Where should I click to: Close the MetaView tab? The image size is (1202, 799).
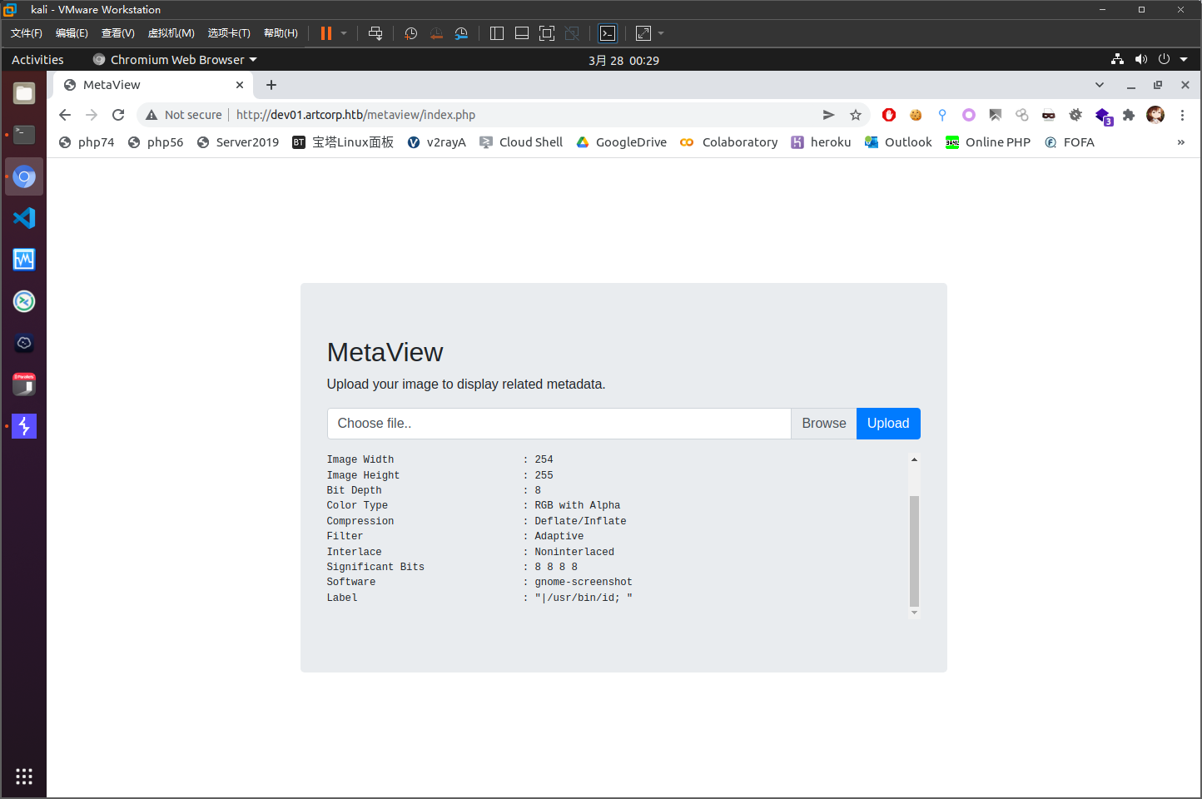pos(240,85)
